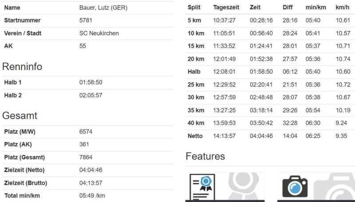The image size is (355, 202).
Task: Click the Gesamt section heading
Action: click(20, 116)
